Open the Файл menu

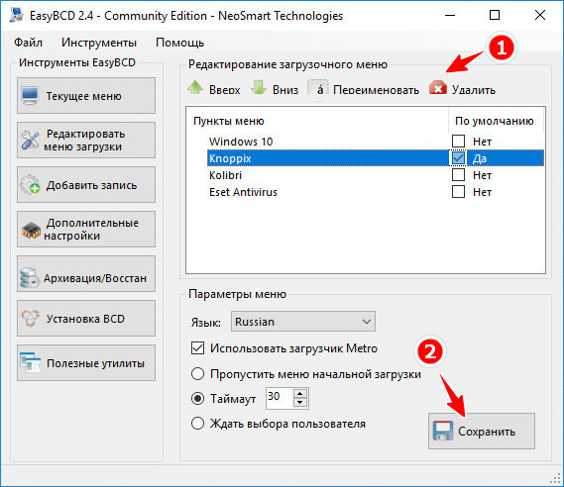tap(28, 43)
